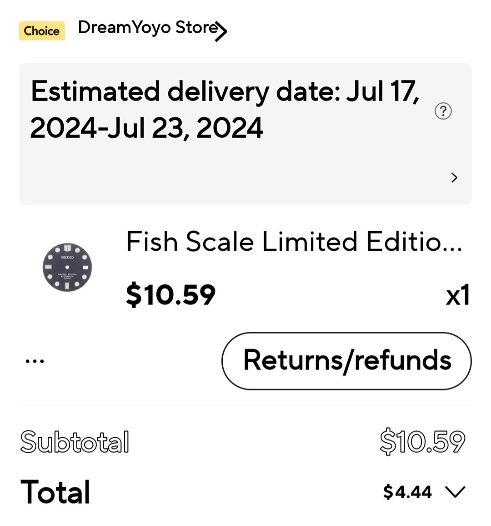
Task: Click the arrow next to DreamYoyo Store
Action: pos(221,31)
